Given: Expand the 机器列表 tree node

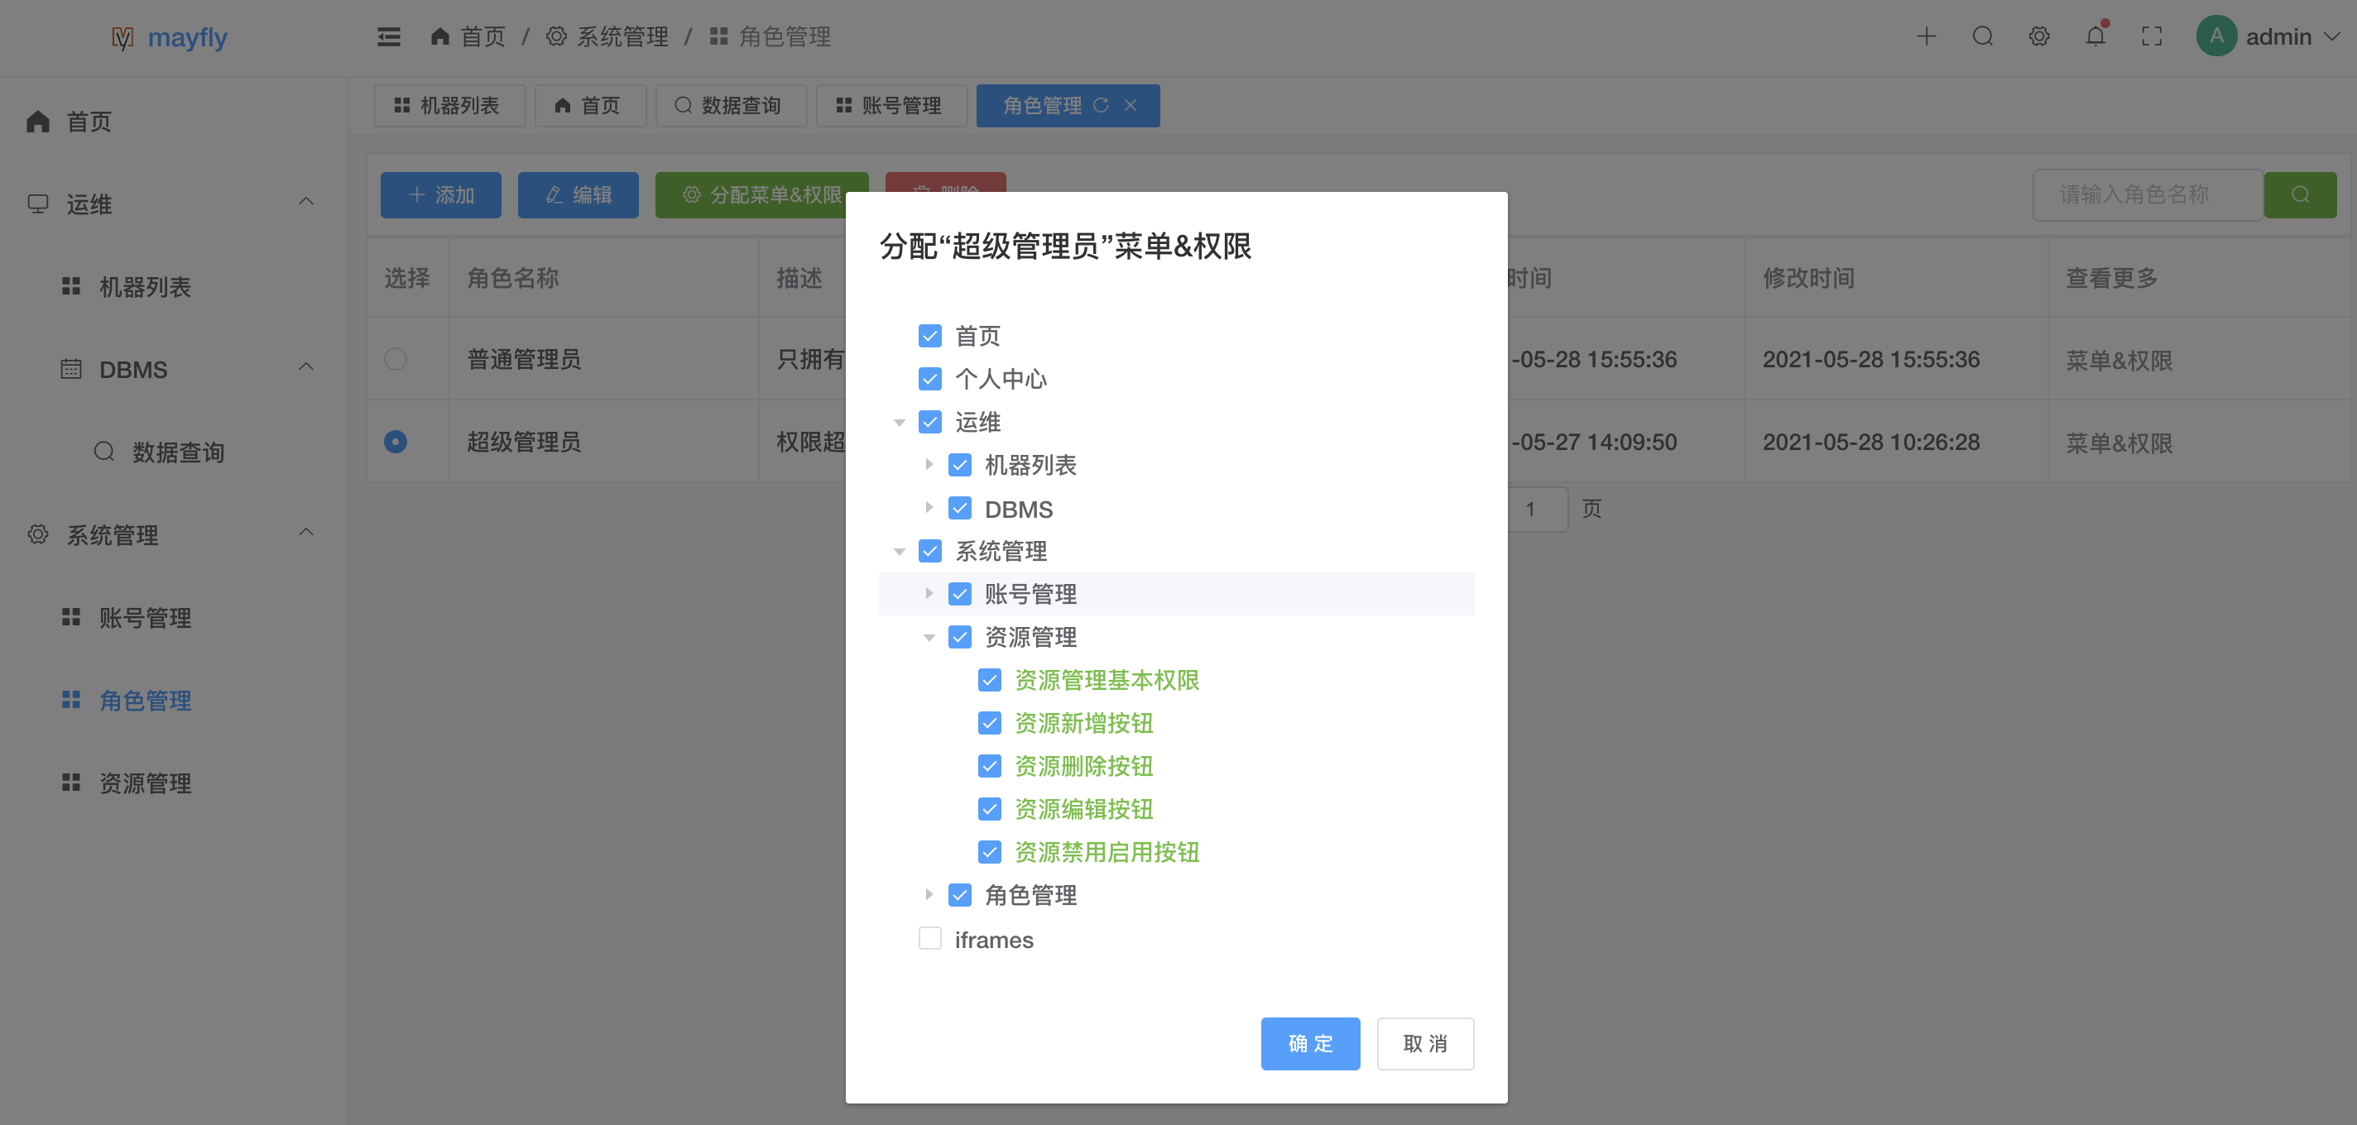Looking at the screenshot, I should click(929, 465).
